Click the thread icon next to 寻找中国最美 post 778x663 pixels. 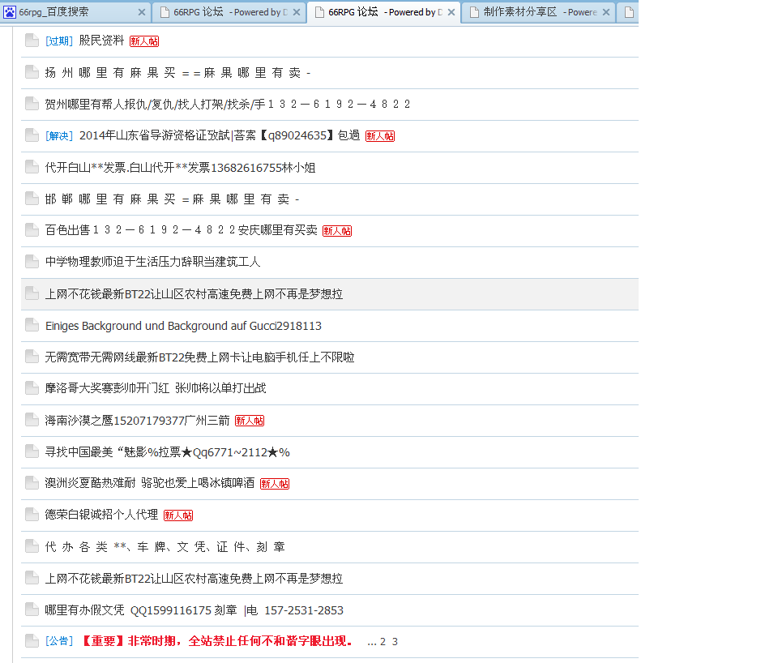32,451
